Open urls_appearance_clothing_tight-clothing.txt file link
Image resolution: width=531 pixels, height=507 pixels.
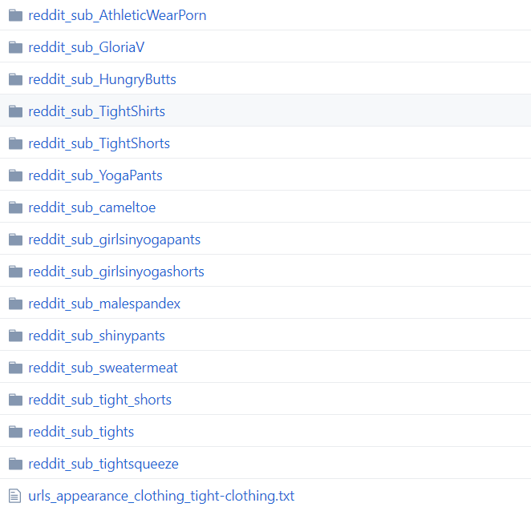pos(161,496)
